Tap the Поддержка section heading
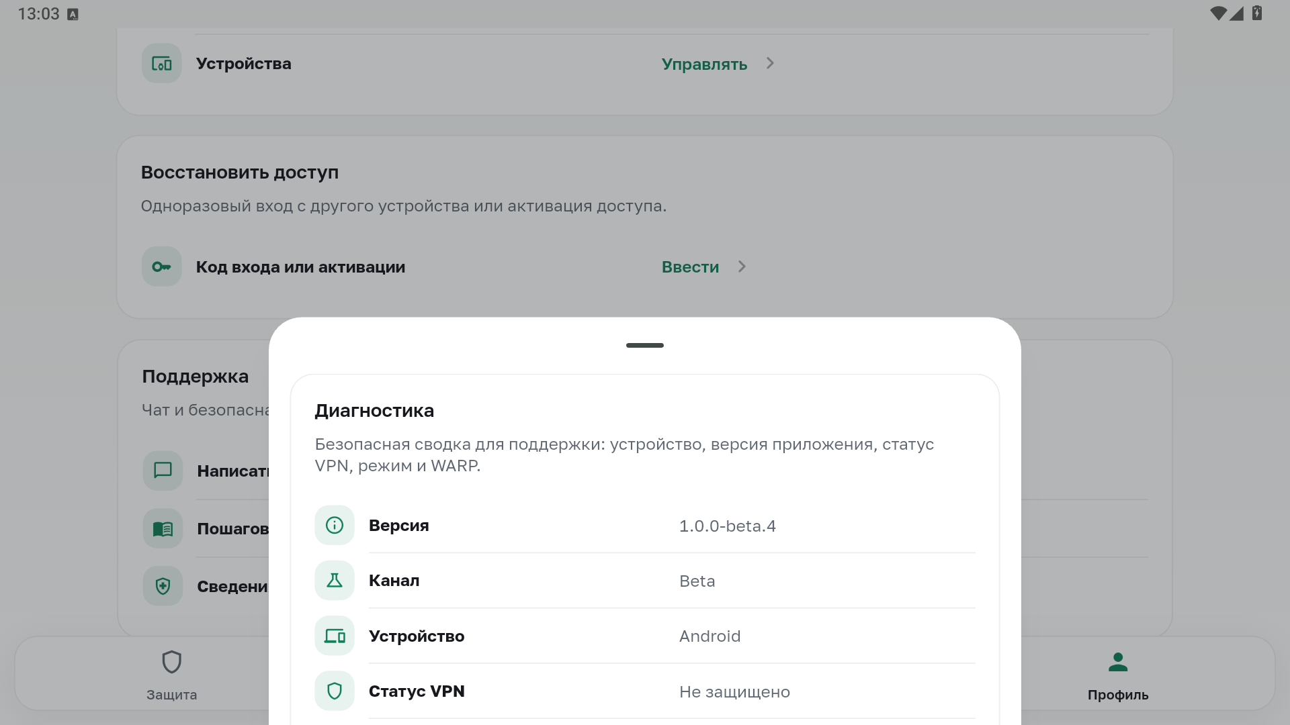The height and width of the screenshot is (725, 1290). pos(196,377)
